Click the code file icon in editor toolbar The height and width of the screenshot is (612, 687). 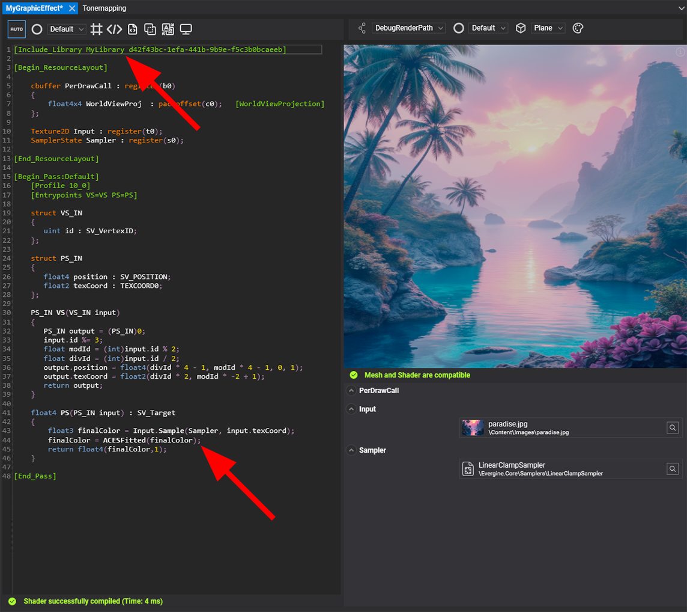pyautogui.click(x=133, y=29)
